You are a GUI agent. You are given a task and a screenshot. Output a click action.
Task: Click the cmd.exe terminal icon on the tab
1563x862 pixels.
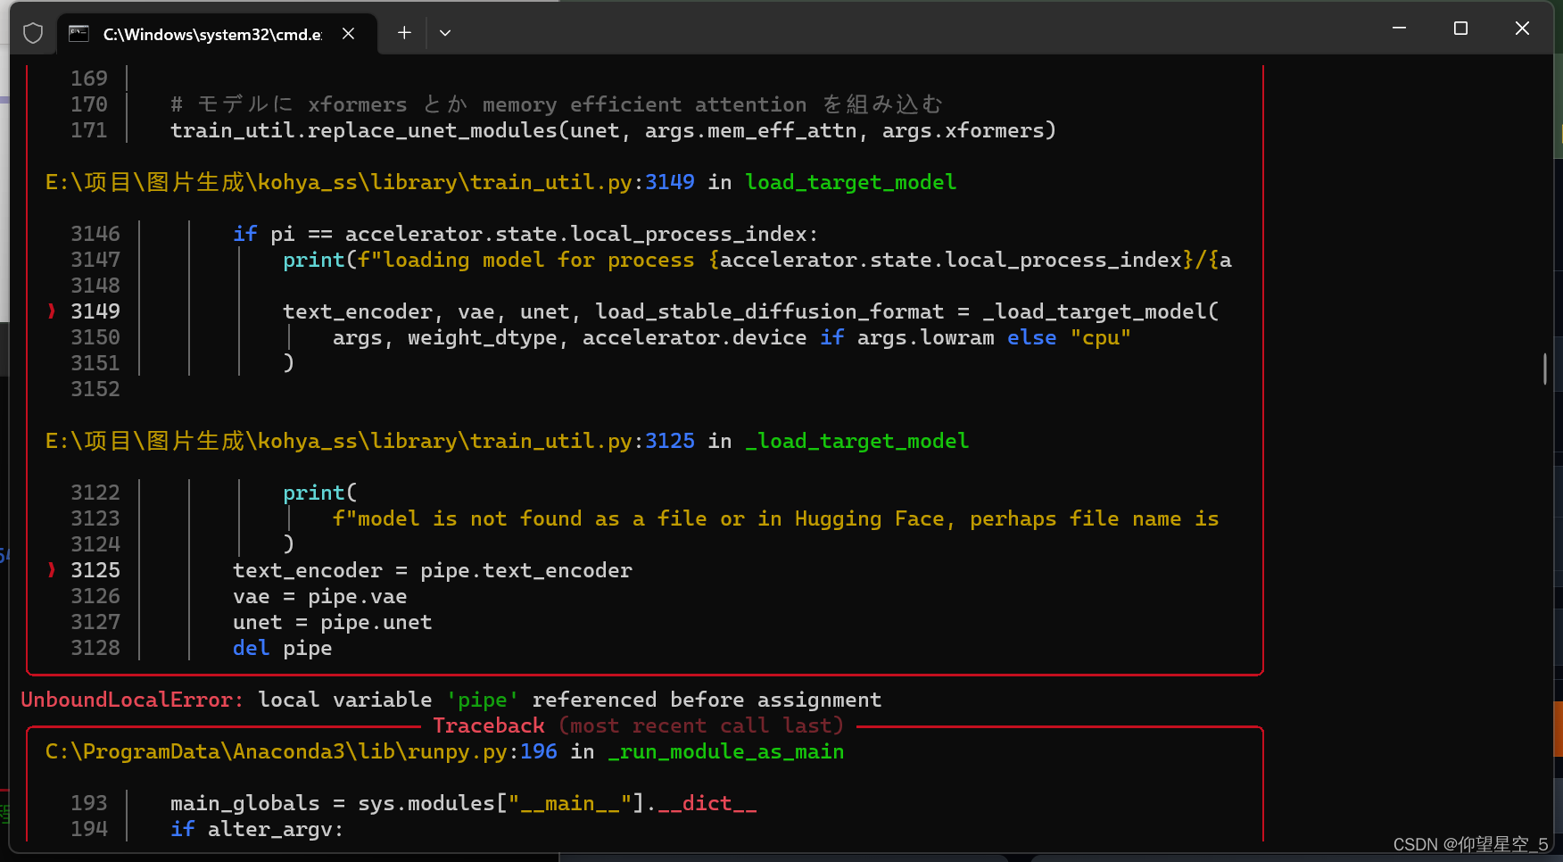79,33
